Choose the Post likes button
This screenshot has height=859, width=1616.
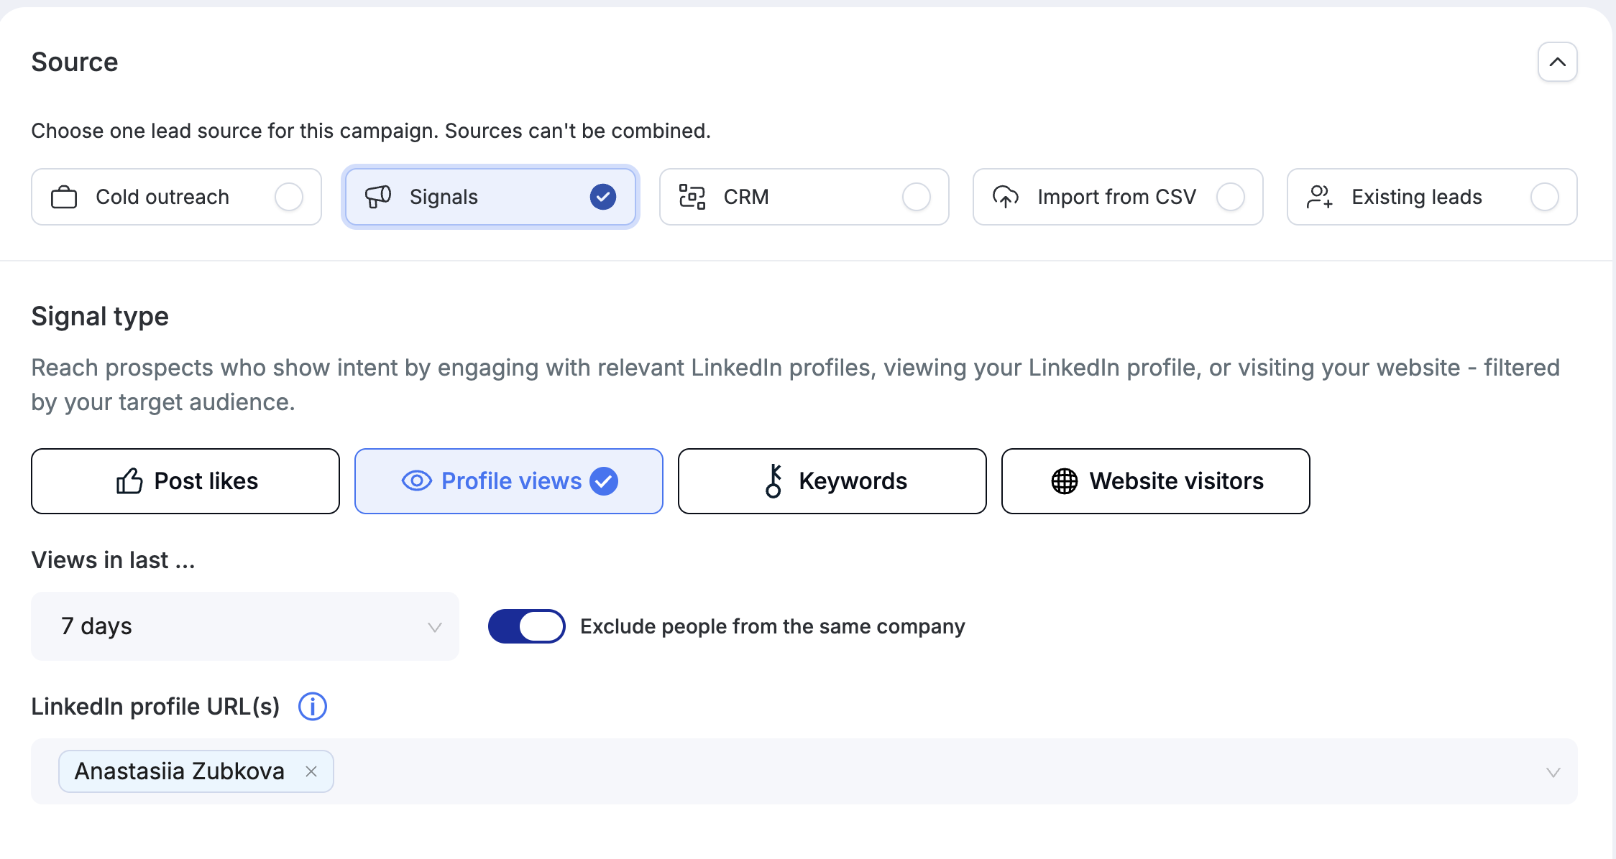click(185, 481)
